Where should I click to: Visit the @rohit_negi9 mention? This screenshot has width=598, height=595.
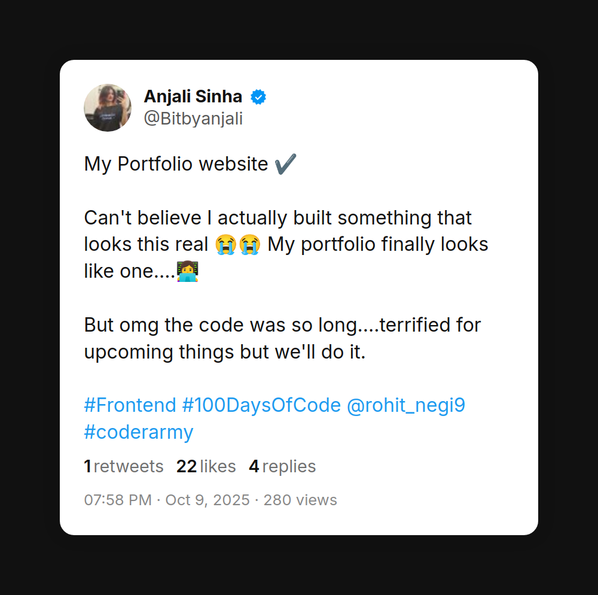coord(406,405)
